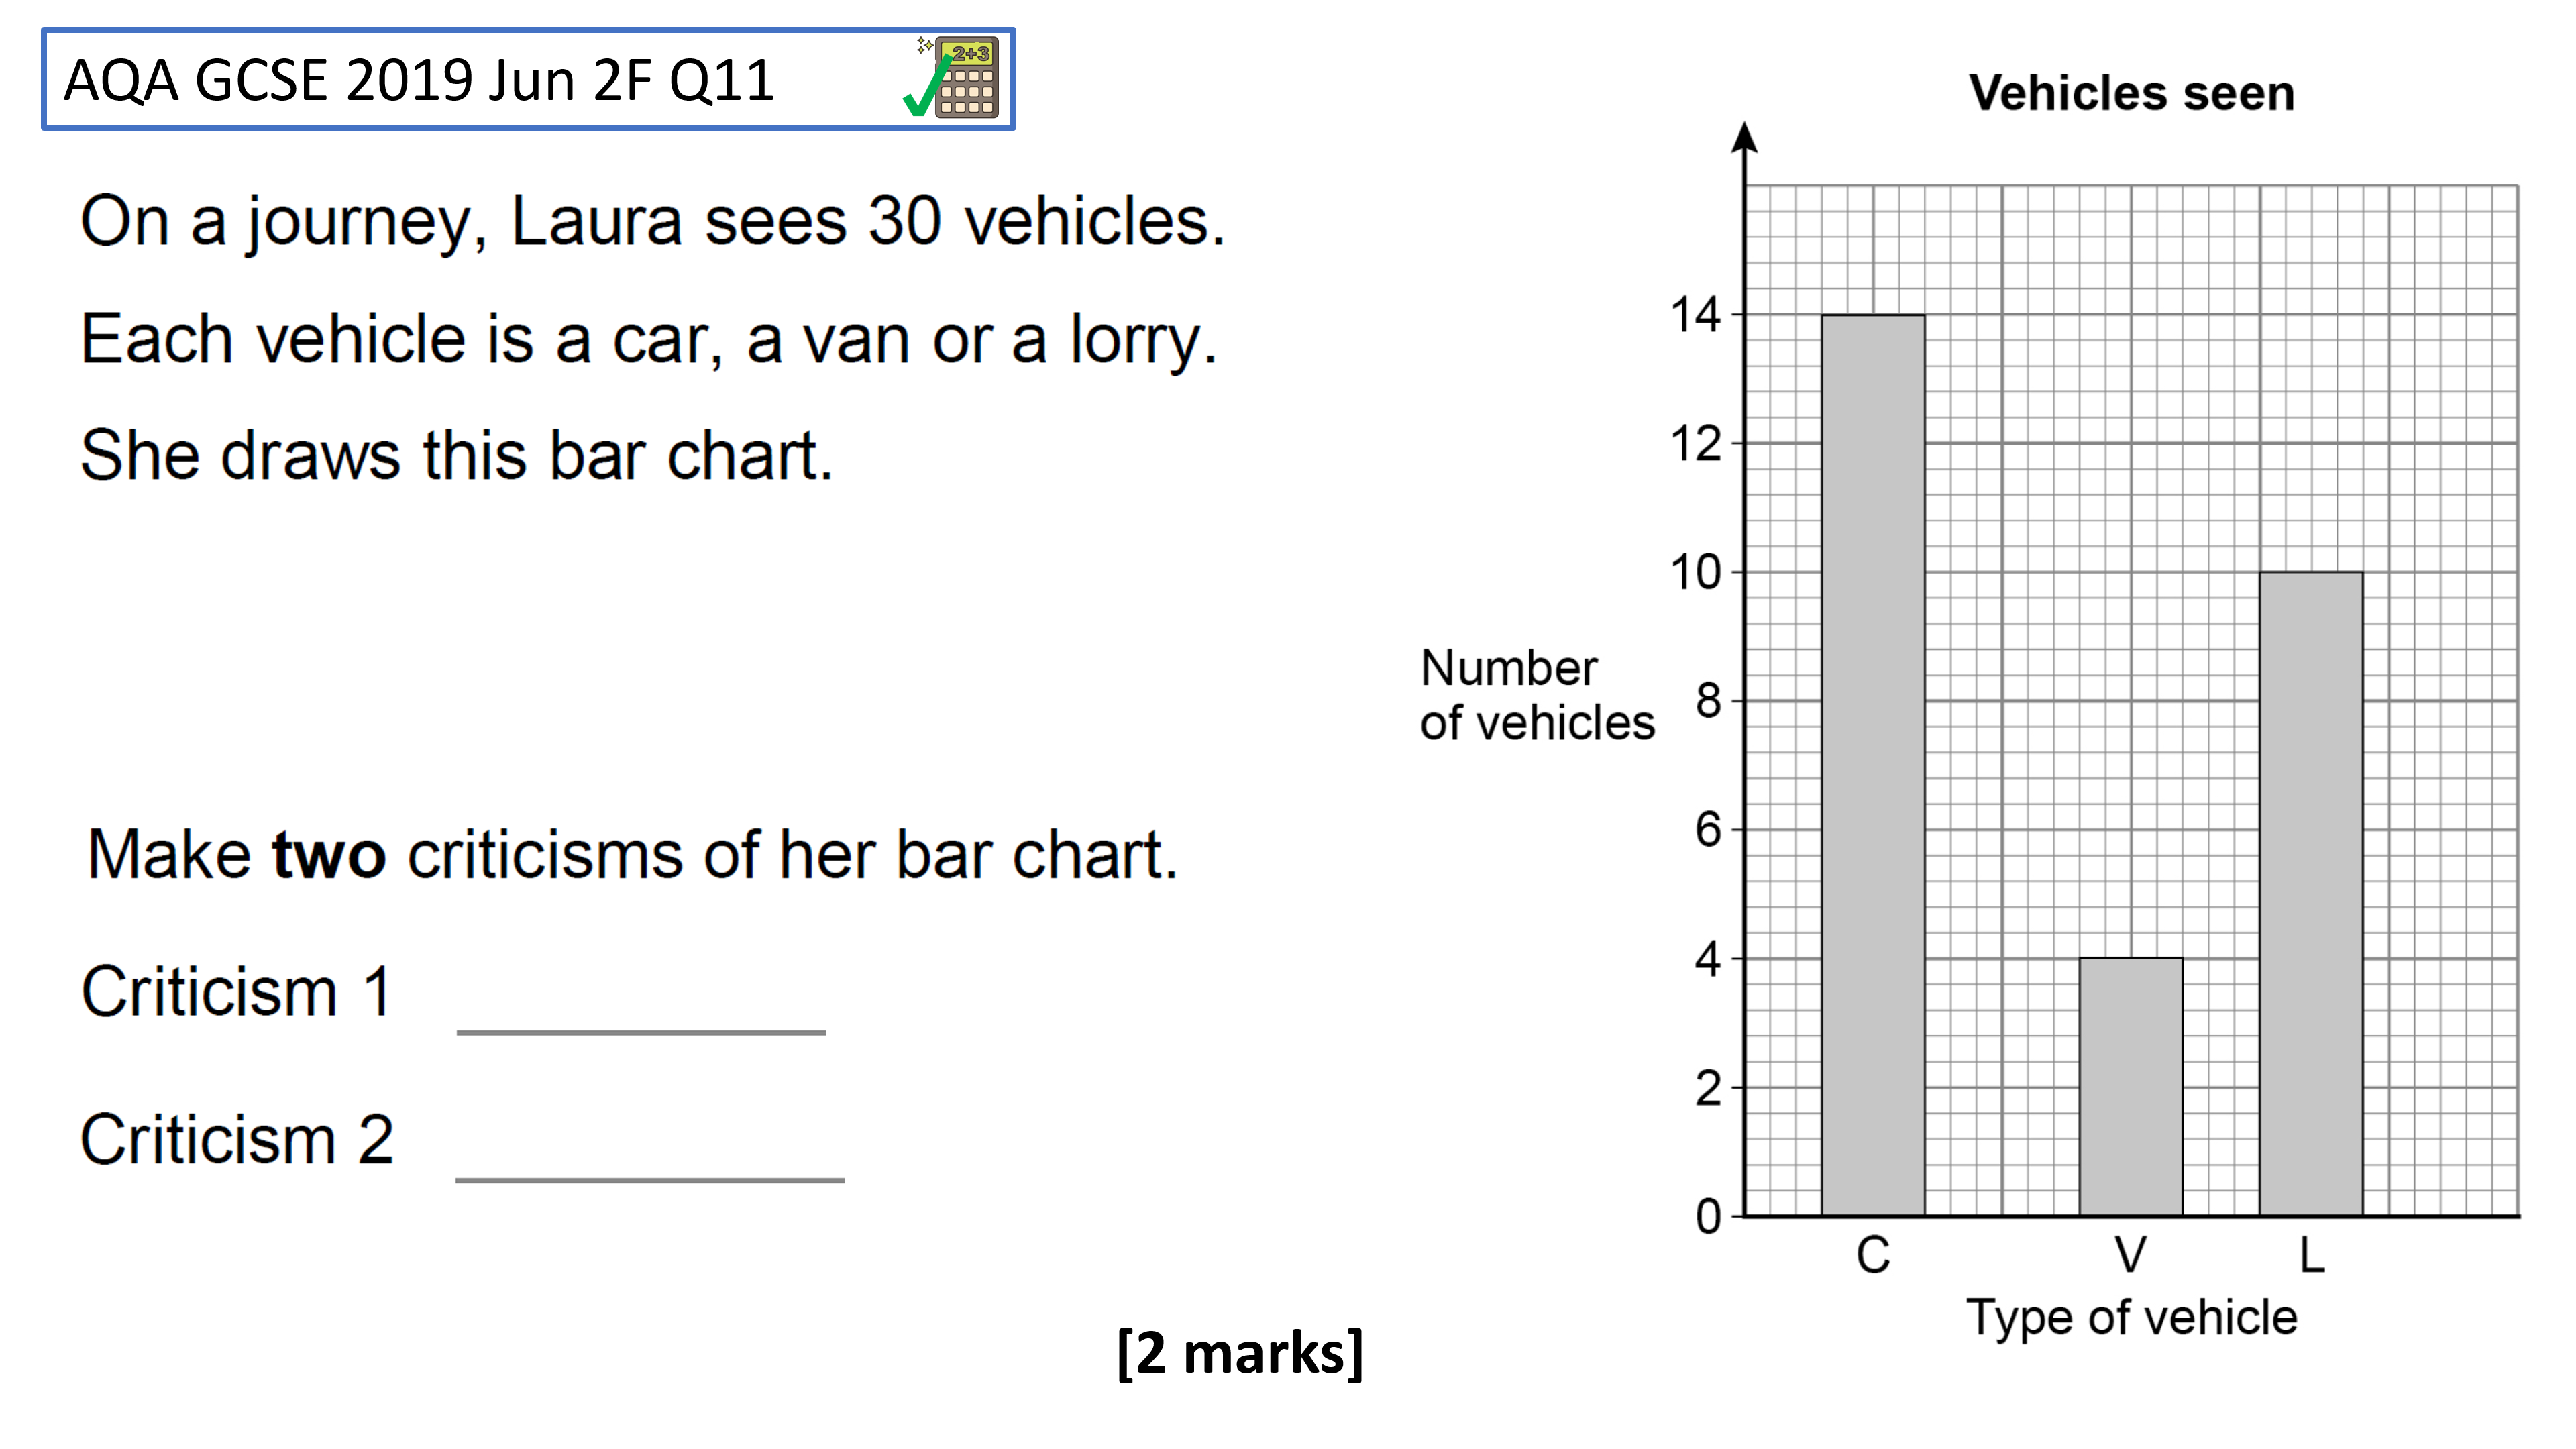Click the [2 marks] text
The width and height of the screenshot is (2576, 1449).
click(x=1240, y=1354)
